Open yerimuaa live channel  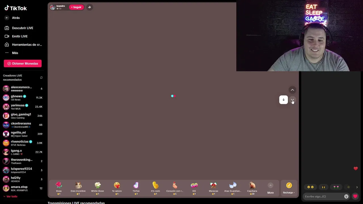pyautogui.click(x=23, y=107)
